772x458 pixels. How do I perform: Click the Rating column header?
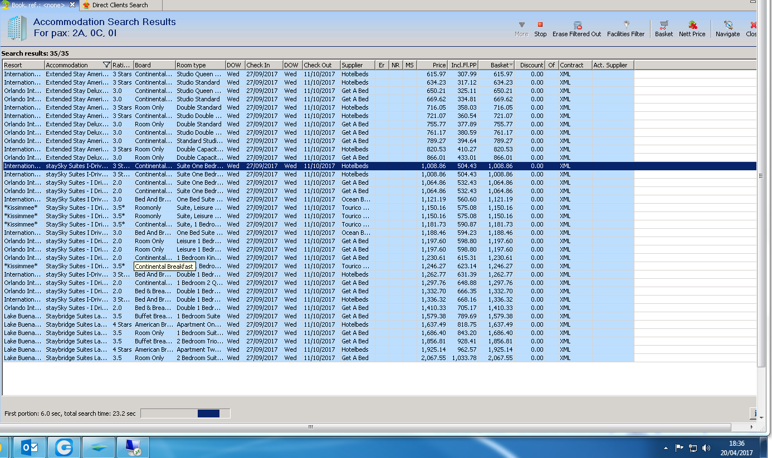123,65
